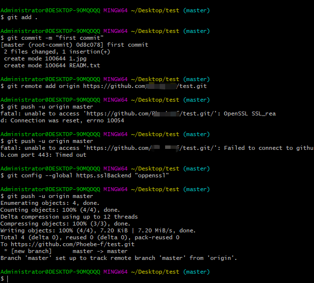Click the git config --global https.sslBackend command
314x283 pixels.
coord(85,176)
